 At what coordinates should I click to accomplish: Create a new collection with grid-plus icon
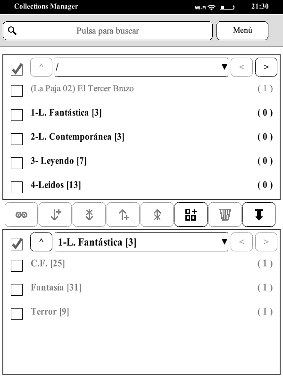191,215
